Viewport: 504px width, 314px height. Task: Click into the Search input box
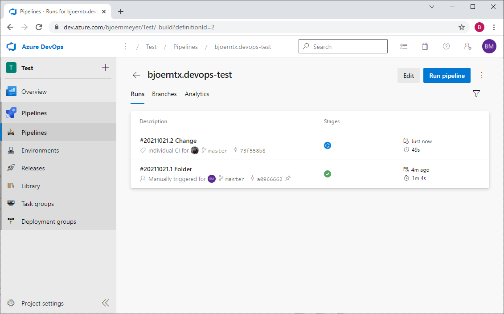(343, 47)
